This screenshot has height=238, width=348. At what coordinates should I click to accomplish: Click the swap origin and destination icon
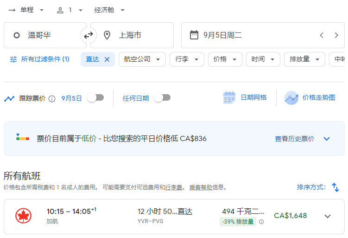[x=88, y=35]
